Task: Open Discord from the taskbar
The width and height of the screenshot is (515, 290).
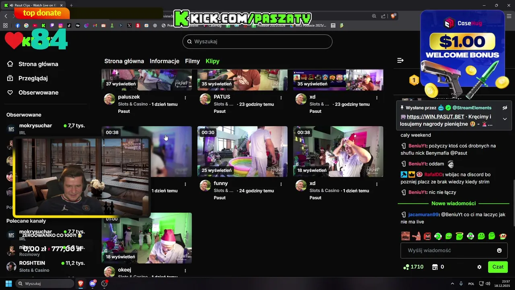Action: point(93,284)
